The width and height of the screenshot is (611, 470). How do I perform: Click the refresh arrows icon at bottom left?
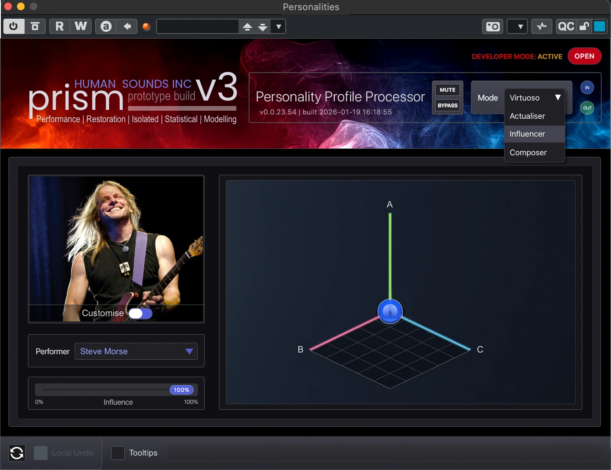pyautogui.click(x=17, y=453)
